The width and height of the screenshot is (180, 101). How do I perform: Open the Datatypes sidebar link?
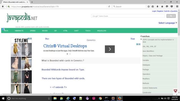(x=146, y=65)
